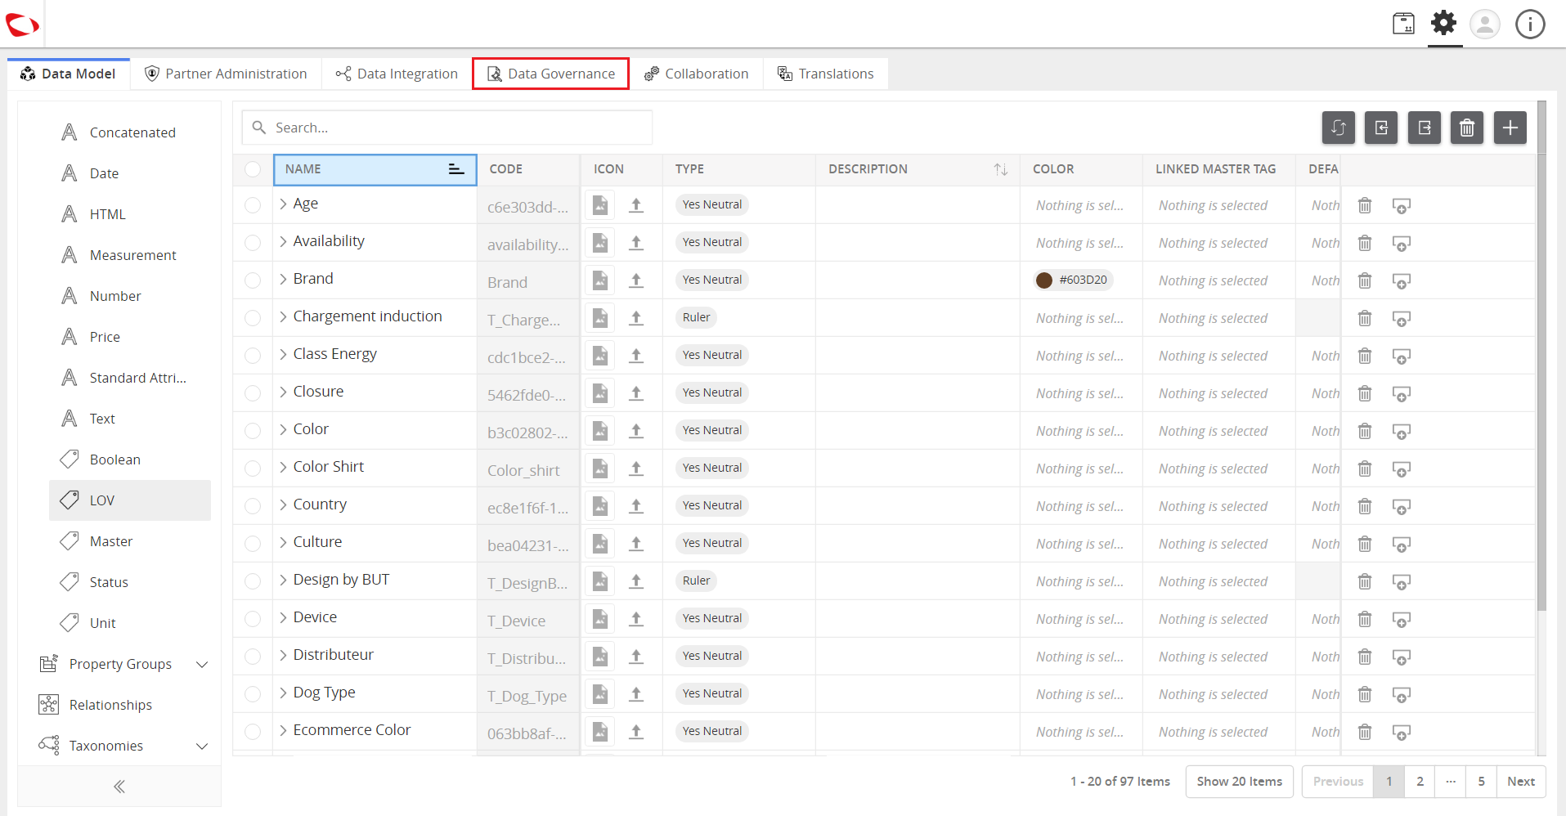
Task: Click the plus add button
Action: click(x=1510, y=128)
